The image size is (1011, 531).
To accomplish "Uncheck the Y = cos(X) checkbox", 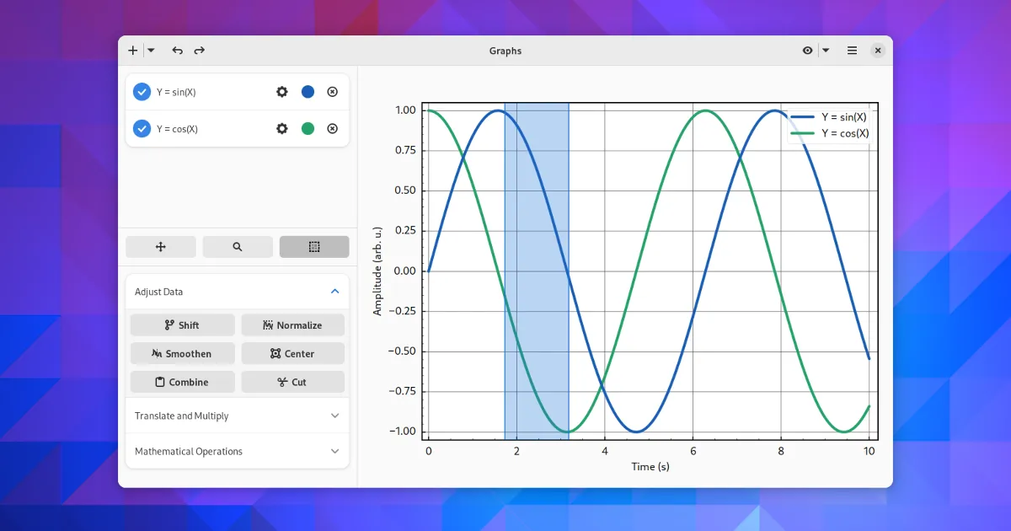I will (142, 129).
